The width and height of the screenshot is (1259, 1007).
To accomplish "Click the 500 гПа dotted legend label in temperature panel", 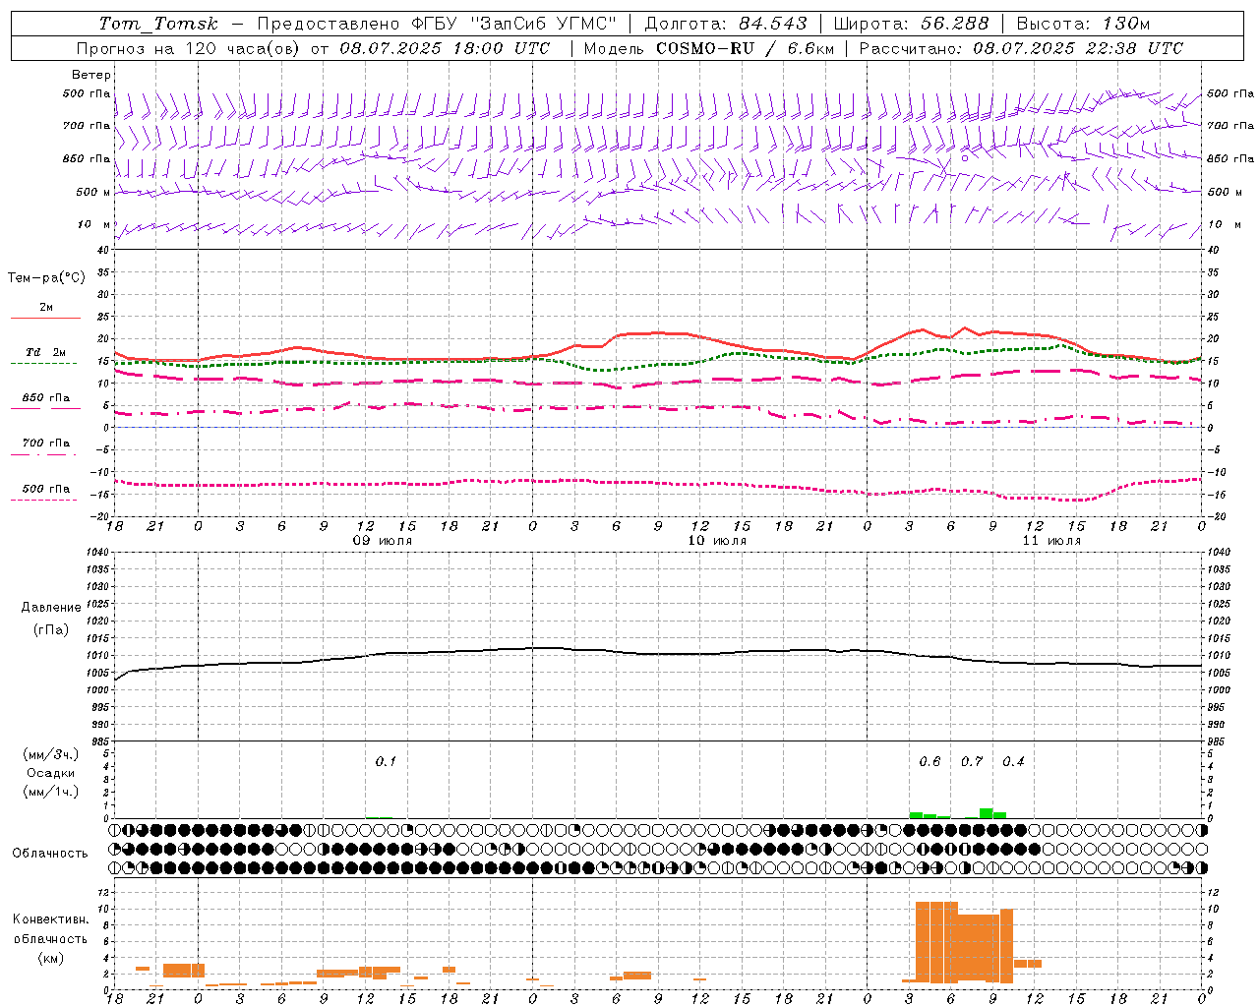I will coord(46,489).
